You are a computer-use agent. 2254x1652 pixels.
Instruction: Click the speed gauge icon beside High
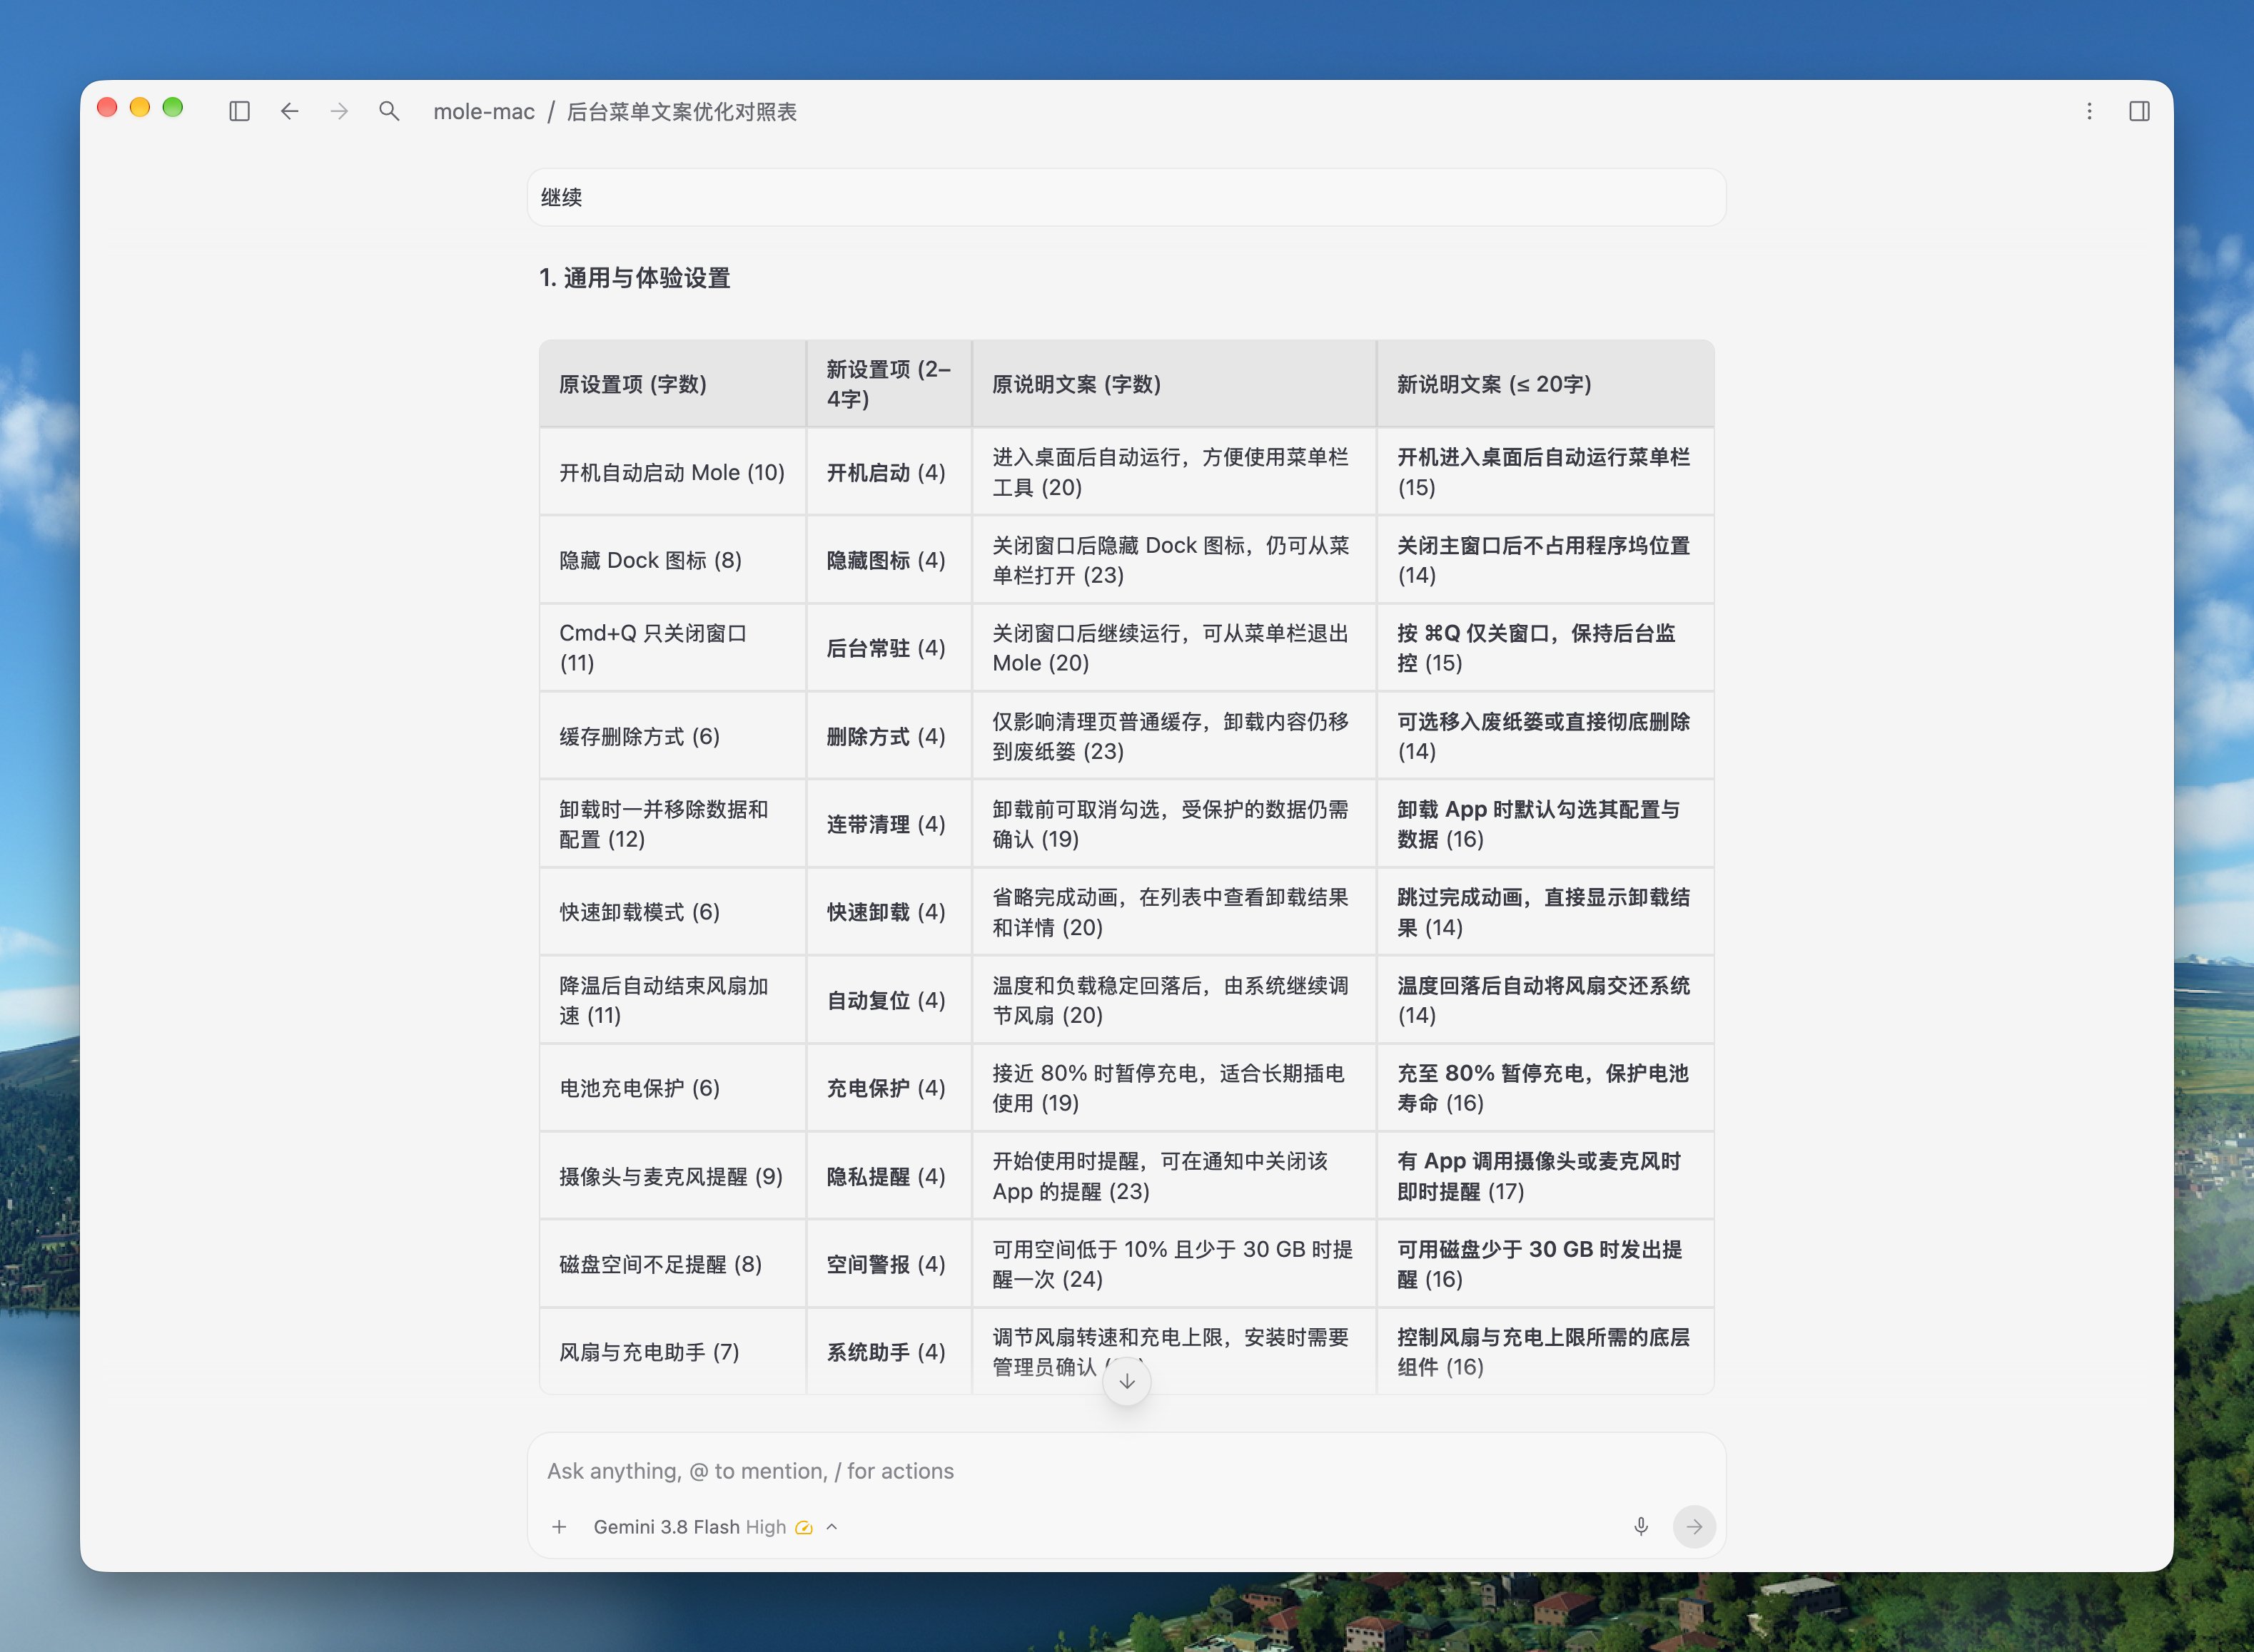click(x=804, y=1527)
